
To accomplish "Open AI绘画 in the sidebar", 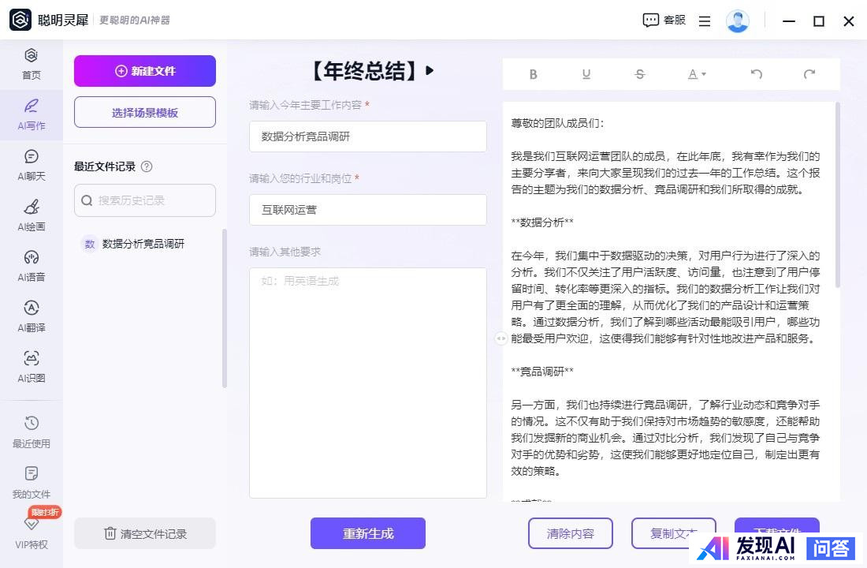I will [x=32, y=215].
